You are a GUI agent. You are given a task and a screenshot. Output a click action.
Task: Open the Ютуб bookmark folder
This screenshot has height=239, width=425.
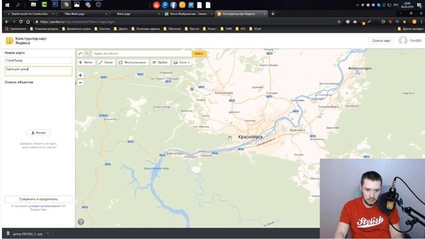tap(255, 29)
